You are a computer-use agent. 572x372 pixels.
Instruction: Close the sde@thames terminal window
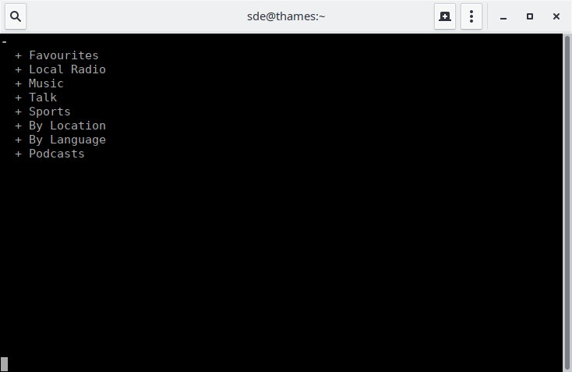(x=556, y=16)
